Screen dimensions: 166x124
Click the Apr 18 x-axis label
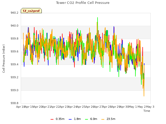point(21,107)
